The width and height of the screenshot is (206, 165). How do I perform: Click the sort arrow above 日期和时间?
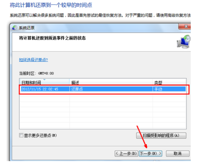(x=44, y=79)
